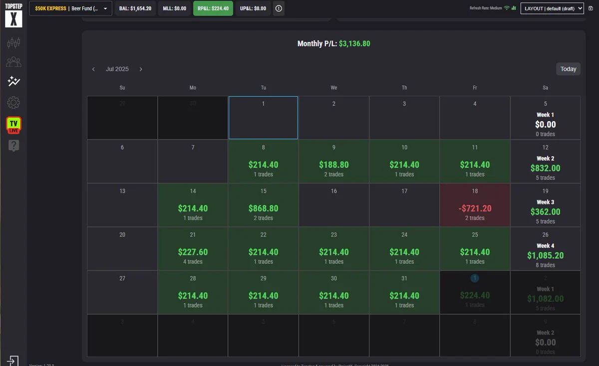Screen dimensions: 599x366
Task: Click the Today button
Action: (x=568, y=69)
